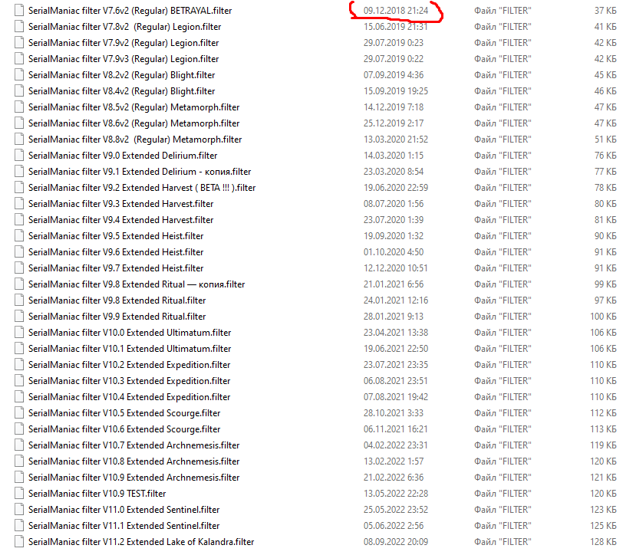
Task: Click the V11.1 Extended Sentinel.filter entry
Action: point(124,526)
